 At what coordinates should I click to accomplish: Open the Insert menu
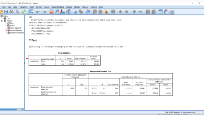pos(32,7)
